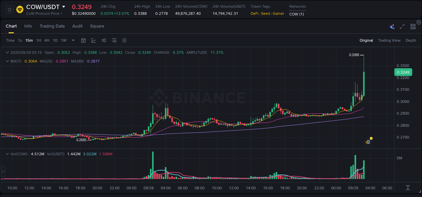Select the chart style icon
422x197 pixels.
coord(94,40)
